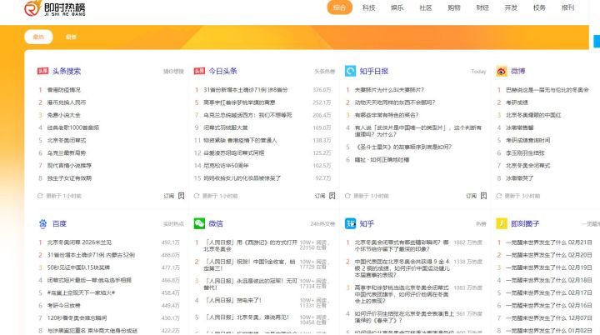Select the 购物 navigation tab
The height and width of the screenshot is (335, 600).
tap(454, 7)
